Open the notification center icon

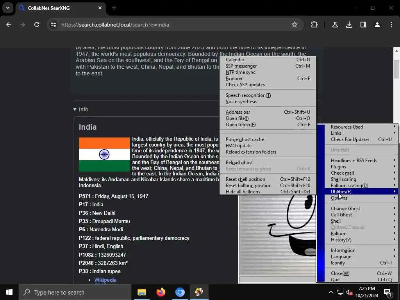(x=388, y=292)
